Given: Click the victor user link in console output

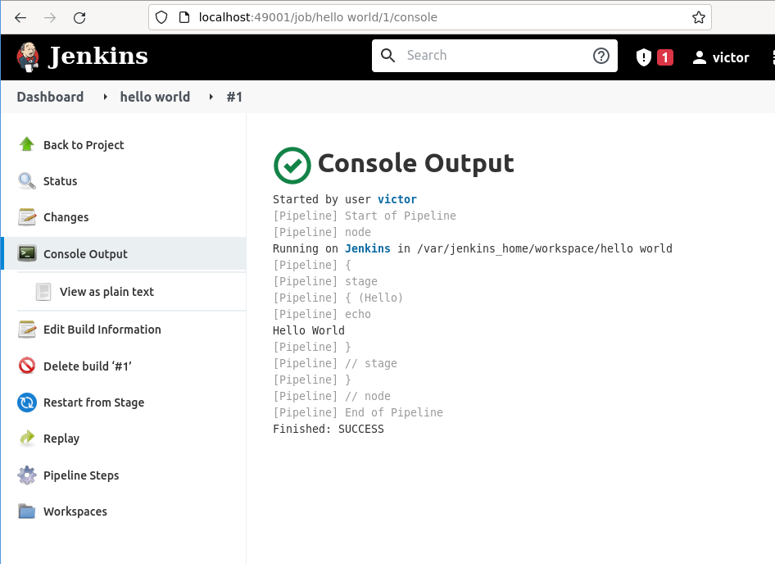Looking at the screenshot, I should click(x=397, y=199).
